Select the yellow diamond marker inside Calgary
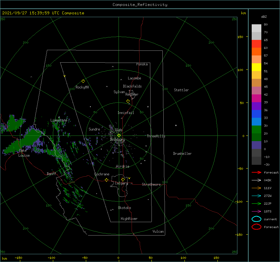 coord(123,179)
